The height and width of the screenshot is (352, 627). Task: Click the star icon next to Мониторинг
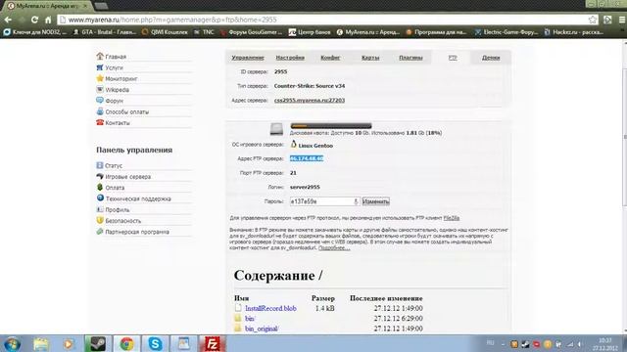coord(100,78)
